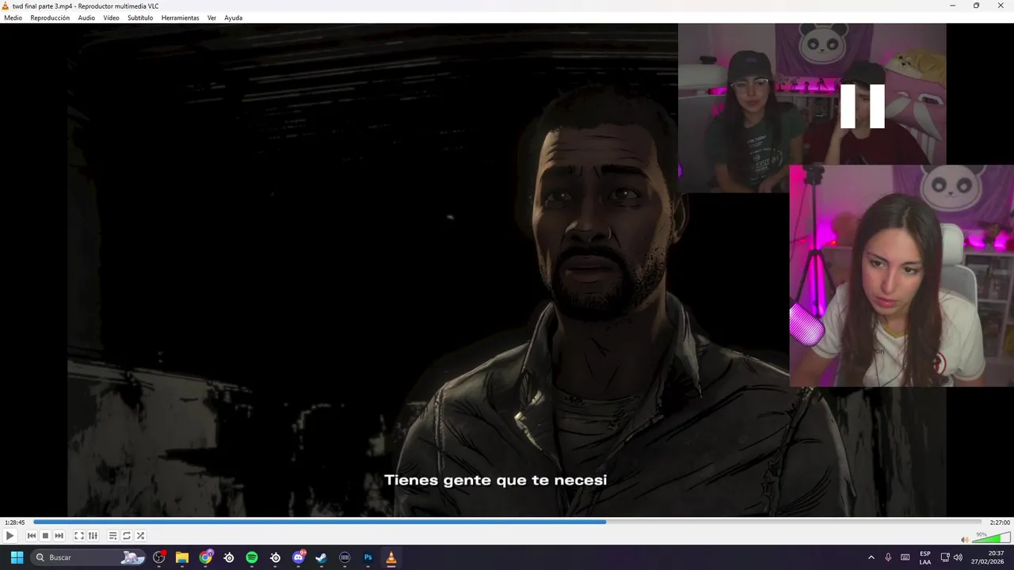The height and width of the screenshot is (570, 1014).
Task: Open the Medio menu
Action: (x=13, y=17)
